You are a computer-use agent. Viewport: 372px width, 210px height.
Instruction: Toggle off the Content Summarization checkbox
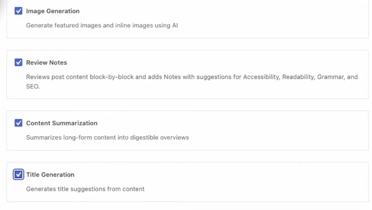click(18, 123)
